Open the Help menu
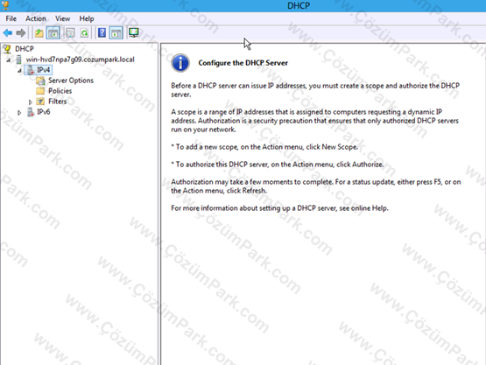This screenshot has width=486, height=365. tap(87, 18)
